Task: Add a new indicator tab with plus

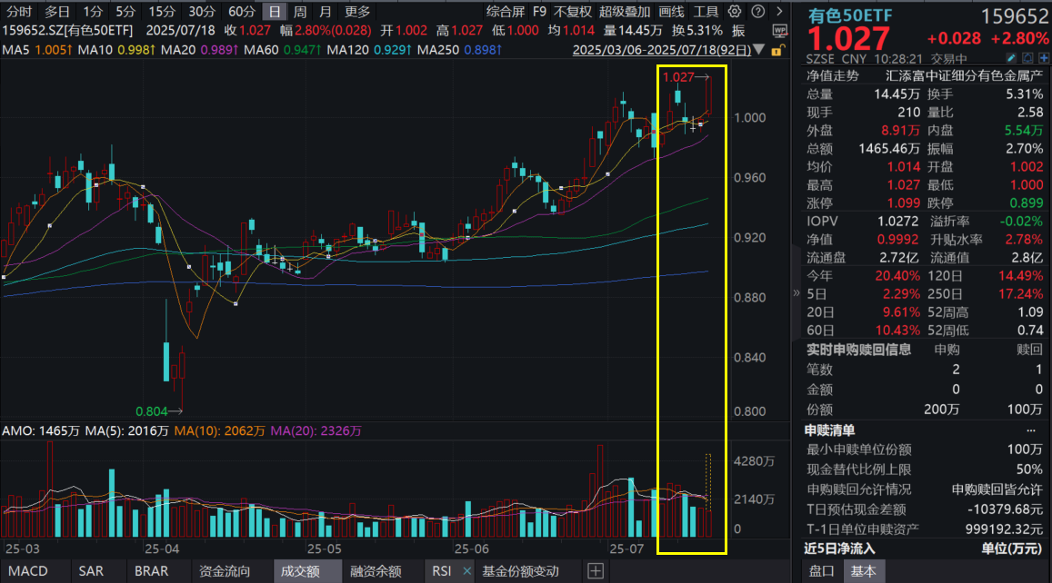Action: pos(596,571)
